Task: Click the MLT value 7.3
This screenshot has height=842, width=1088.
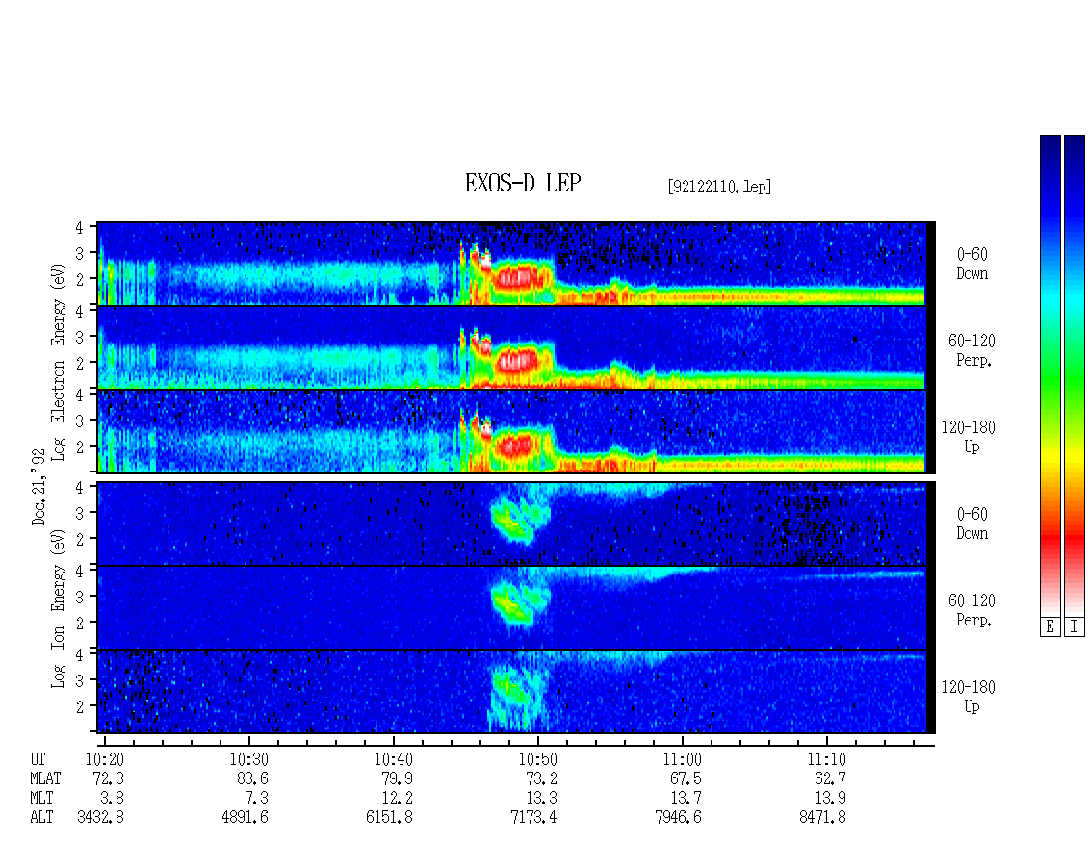Action: click(x=257, y=798)
